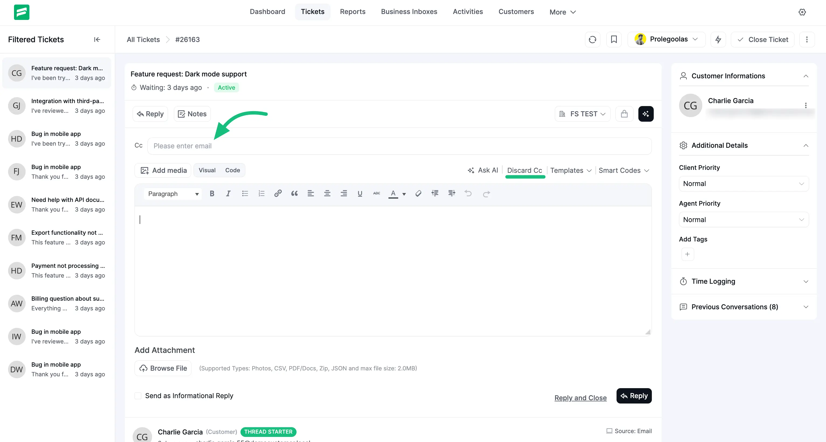Open the Paragraph style dropdown
The image size is (826, 442).
pyautogui.click(x=173, y=194)
